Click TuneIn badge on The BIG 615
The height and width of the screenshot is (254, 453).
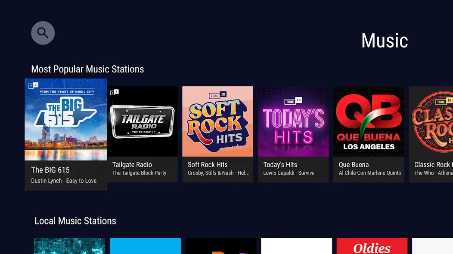[x=33, y=85]
